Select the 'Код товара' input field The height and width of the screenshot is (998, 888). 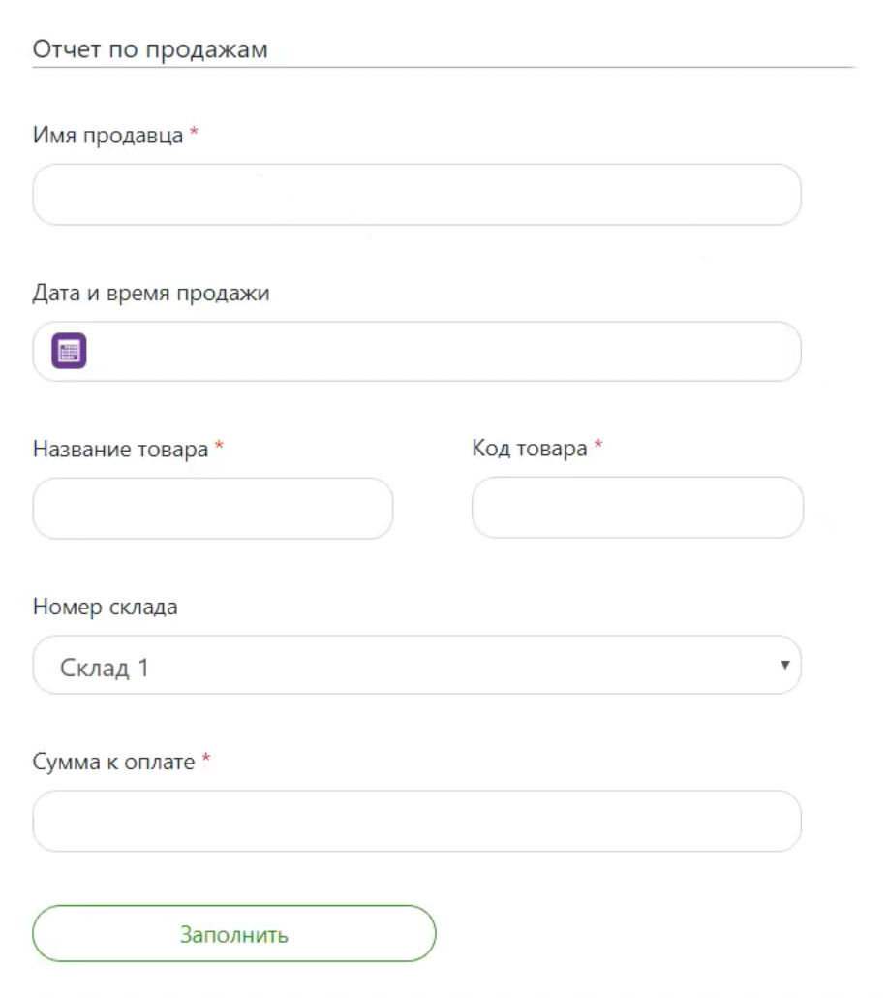[637, 508]
